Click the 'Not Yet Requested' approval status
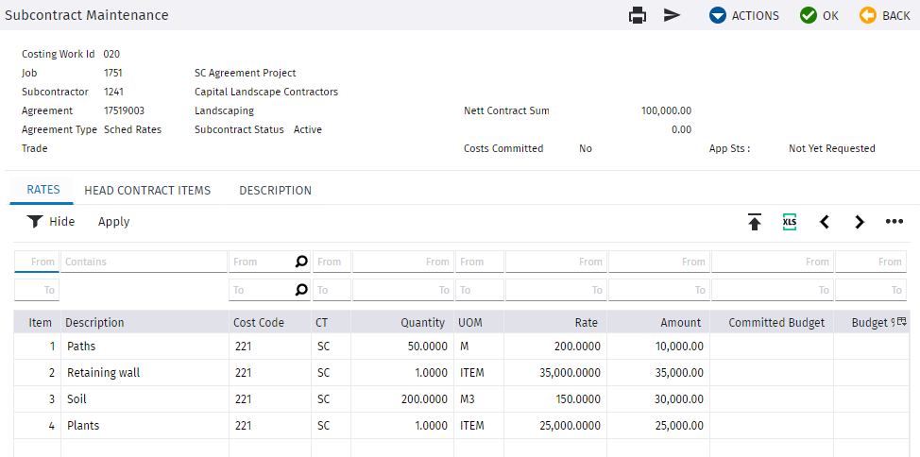This screenshot has height=457, width=920. 832,148
